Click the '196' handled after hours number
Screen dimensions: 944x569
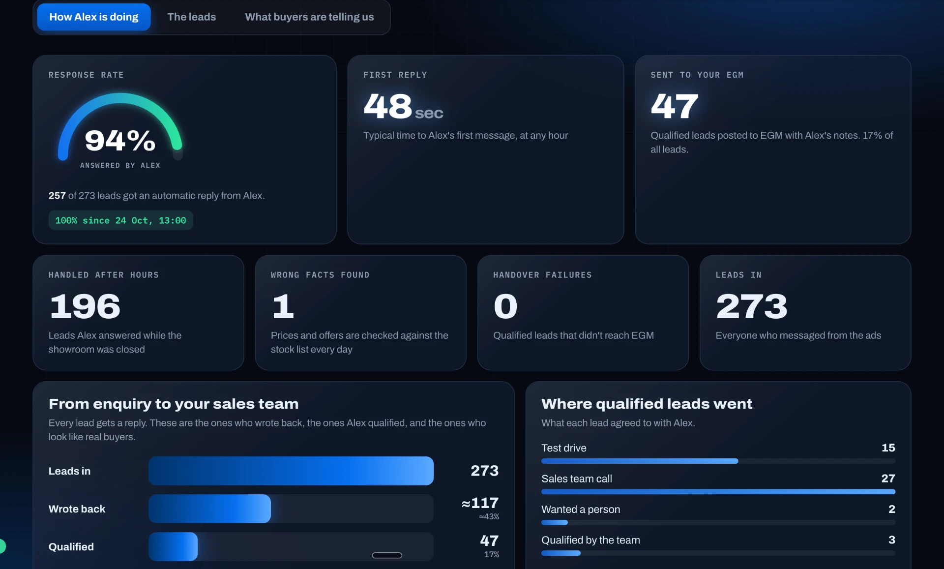click(x=85, y=306)
